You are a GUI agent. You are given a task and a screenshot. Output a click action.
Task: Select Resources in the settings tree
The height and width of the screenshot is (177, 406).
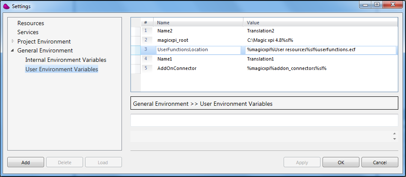pos(30,23)
